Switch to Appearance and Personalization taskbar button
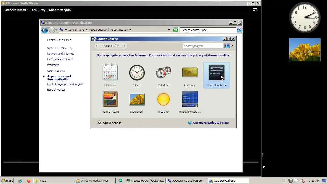The image size is (327, 184). pos(186,180)
